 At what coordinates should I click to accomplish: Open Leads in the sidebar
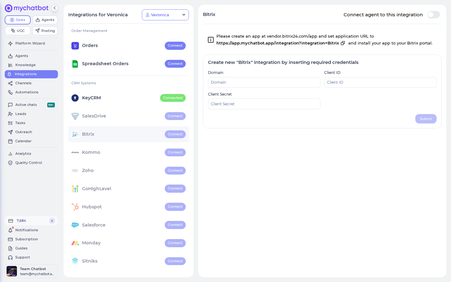31,114
